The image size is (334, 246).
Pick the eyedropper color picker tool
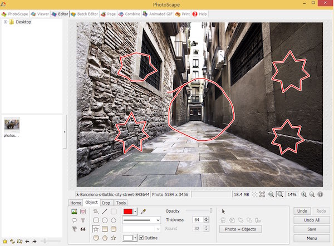144,211
